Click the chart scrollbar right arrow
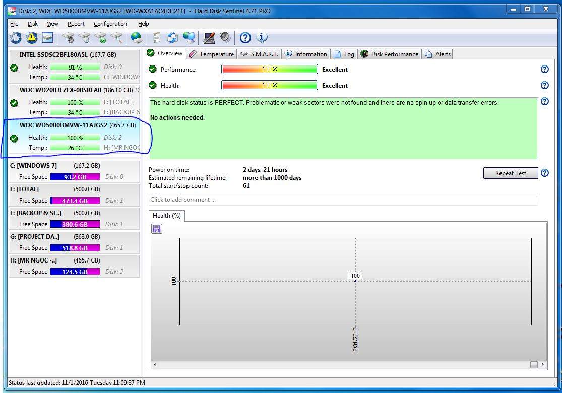This screenshot has width=562, height=393. 543,364
